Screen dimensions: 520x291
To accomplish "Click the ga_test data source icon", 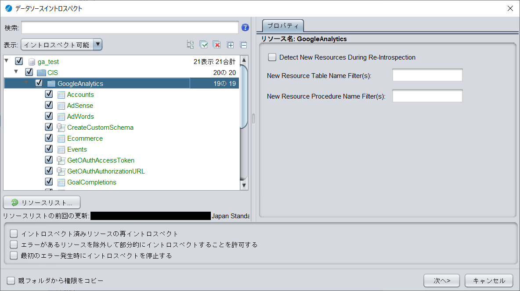I will [32, 62].
